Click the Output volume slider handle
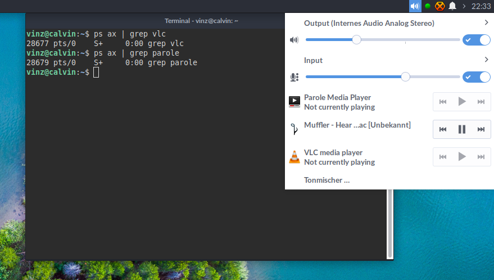The width and height of the screenshot is (494, 280). click(356, 40)
